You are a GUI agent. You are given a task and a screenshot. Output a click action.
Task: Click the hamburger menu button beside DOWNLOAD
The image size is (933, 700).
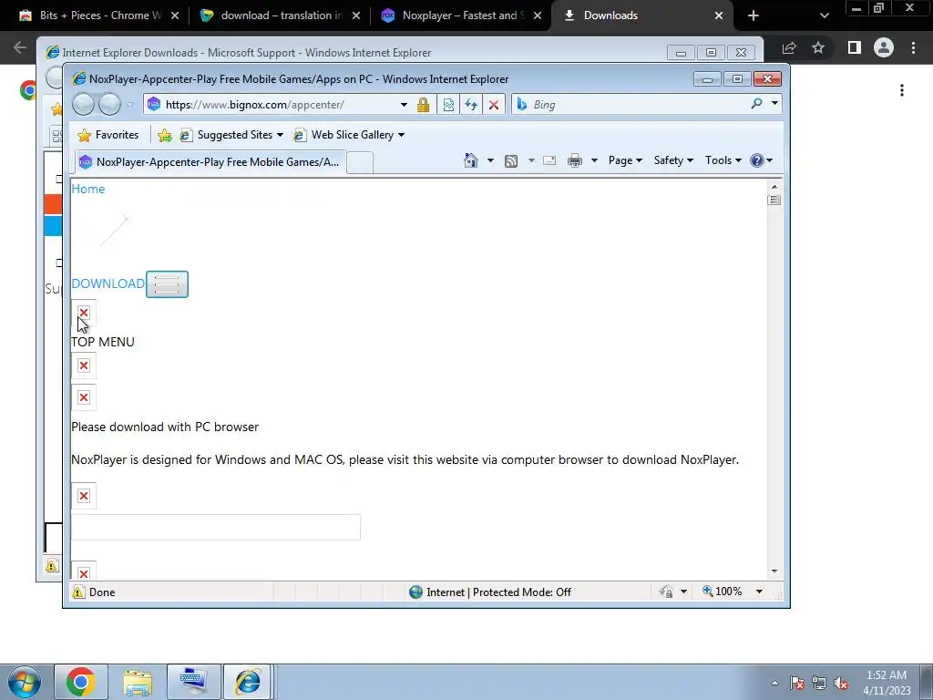(168, 284)
